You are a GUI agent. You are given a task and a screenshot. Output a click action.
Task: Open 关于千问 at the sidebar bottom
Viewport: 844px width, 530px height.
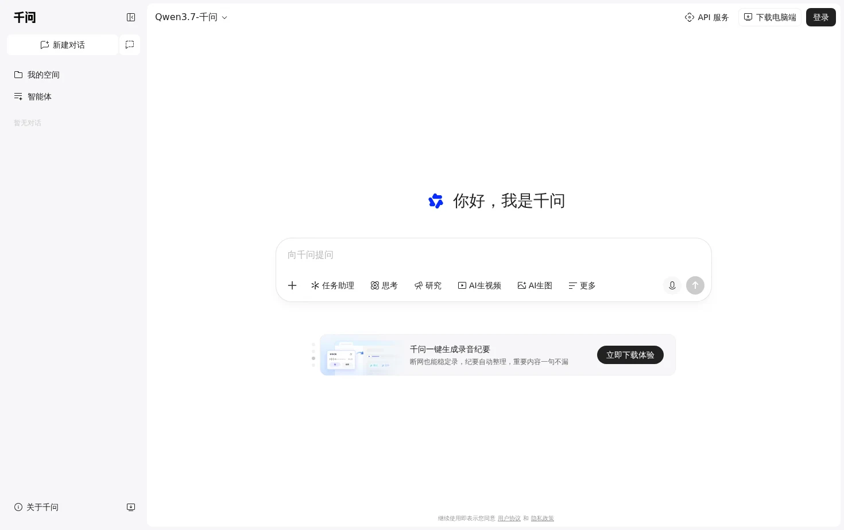(x=37, y=507)
